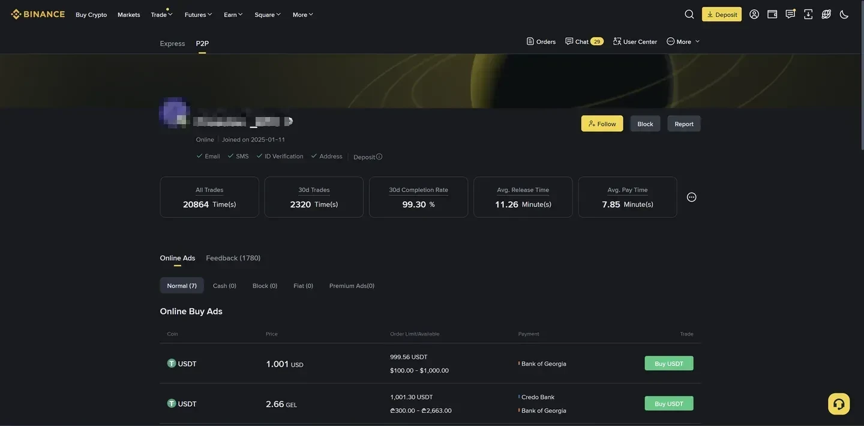This screenshot has width=864, height=426.
Task: Open language globe icon
Action: [826, 14]
